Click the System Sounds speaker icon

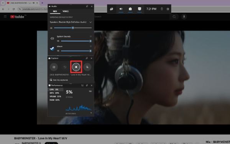(52, 38)
